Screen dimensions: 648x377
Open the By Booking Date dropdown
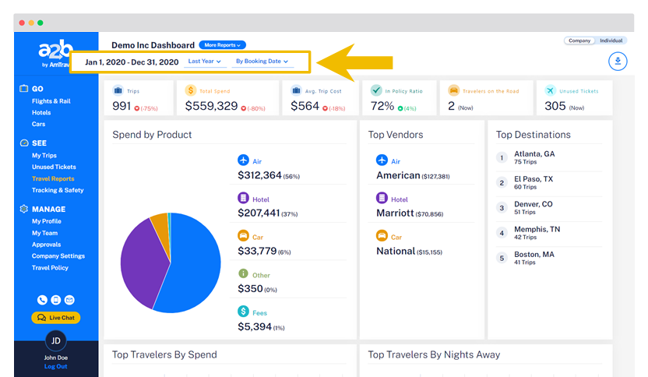[x=262, y=61]
